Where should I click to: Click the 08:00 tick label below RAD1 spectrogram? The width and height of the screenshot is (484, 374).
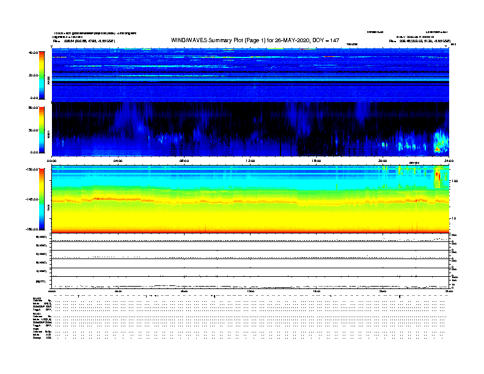(x=185, y=161)
